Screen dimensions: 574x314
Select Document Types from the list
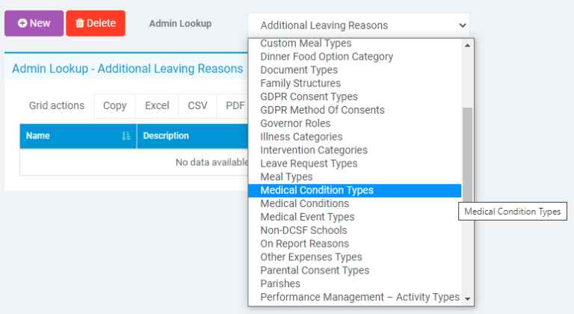point(299,70)
